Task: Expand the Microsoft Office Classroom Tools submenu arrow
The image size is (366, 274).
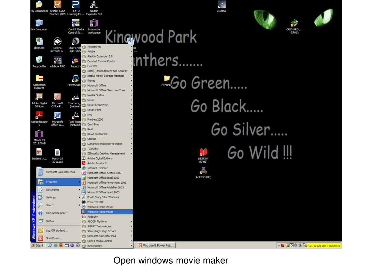Action: [x=131, y=90]
